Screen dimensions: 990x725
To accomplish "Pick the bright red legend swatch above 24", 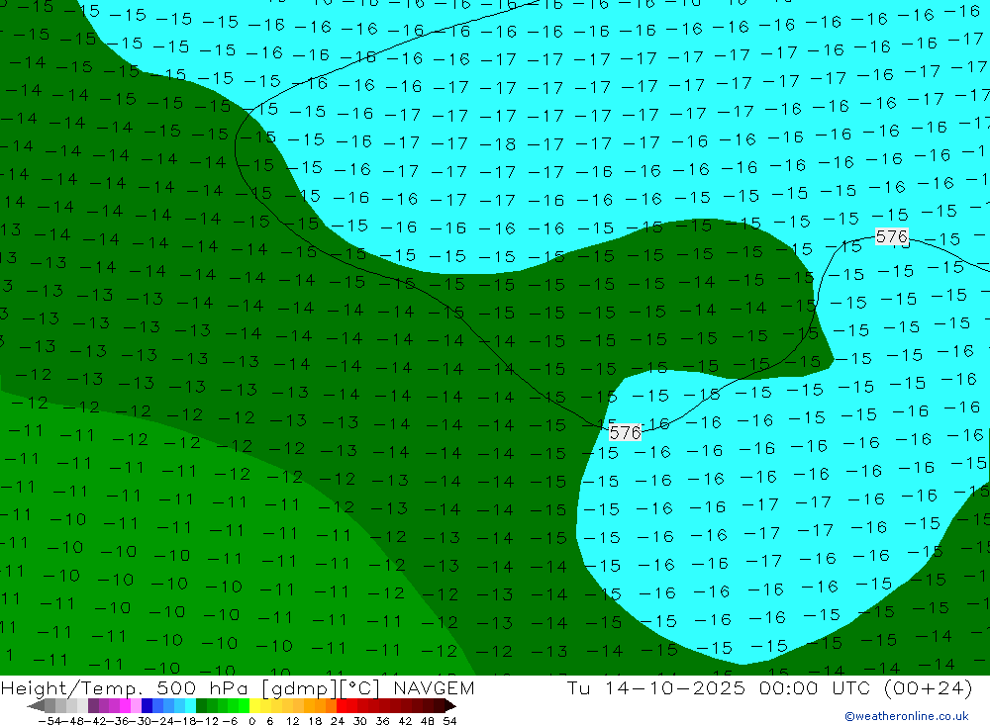I will pyautogui.click(x=342, y=705).
